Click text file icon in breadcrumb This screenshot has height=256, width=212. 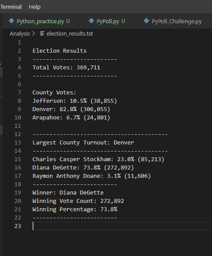click(42, 34)
